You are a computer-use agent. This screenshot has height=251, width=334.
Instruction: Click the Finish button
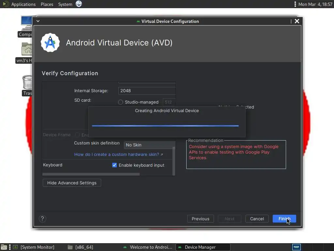[284, 219]
